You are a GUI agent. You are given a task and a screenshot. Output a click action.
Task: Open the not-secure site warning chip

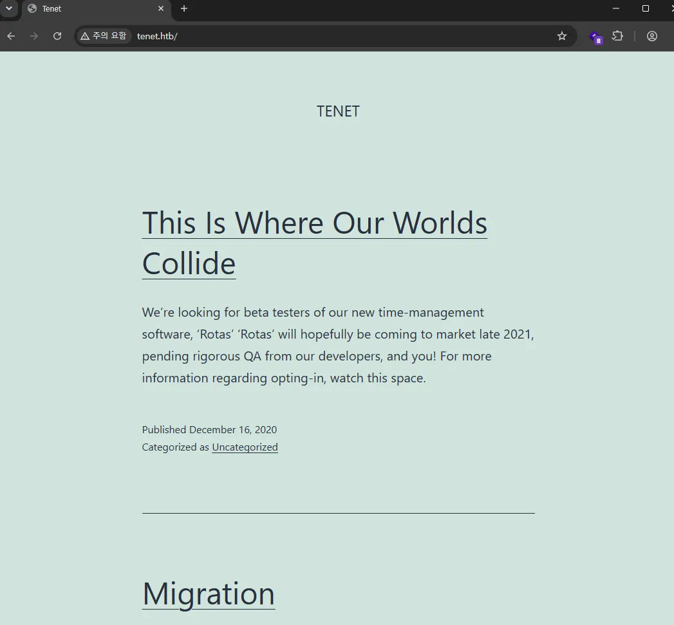pyautogui.click(x=104, y=36)
